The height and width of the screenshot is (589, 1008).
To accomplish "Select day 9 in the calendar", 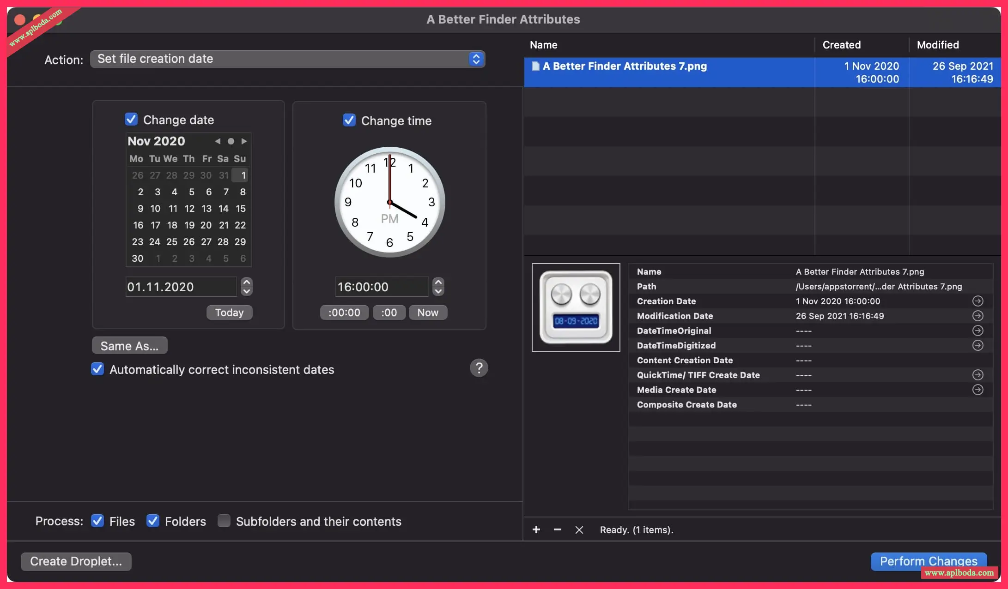I will 140,209.
